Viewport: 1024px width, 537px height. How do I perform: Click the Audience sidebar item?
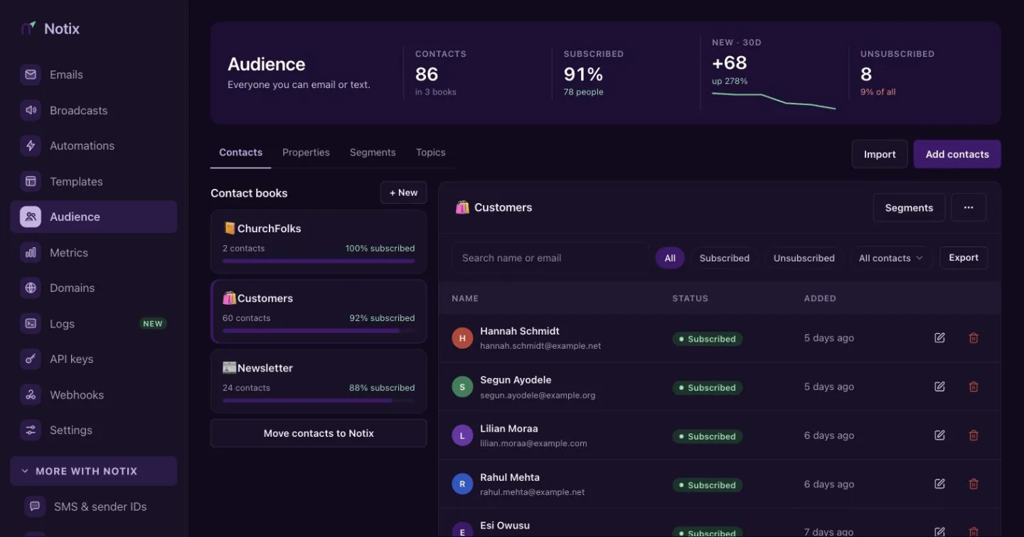[94, 217]
